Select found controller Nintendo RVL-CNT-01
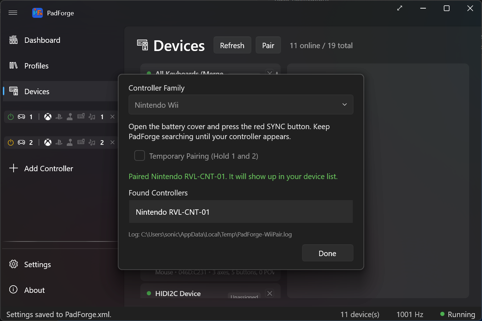 pyautogui.click(x=241, y=212)
